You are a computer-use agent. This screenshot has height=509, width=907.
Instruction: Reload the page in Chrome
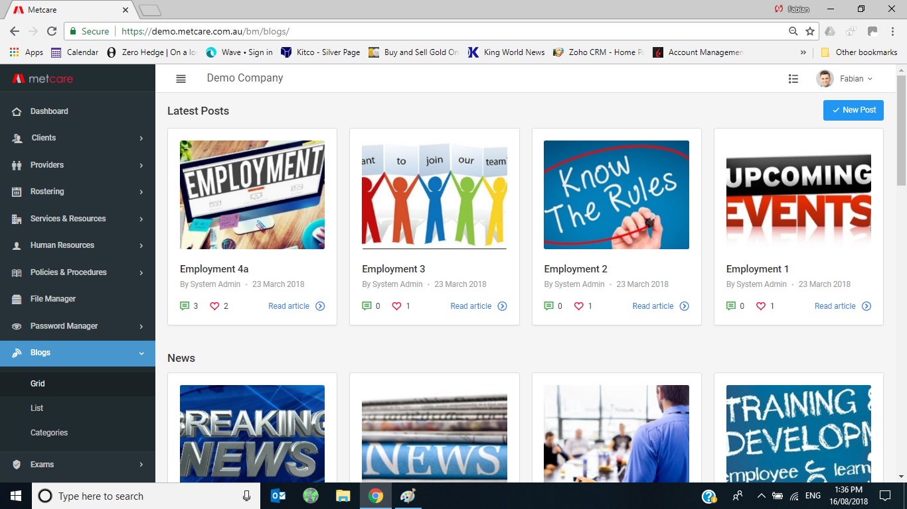click(52, 31)
